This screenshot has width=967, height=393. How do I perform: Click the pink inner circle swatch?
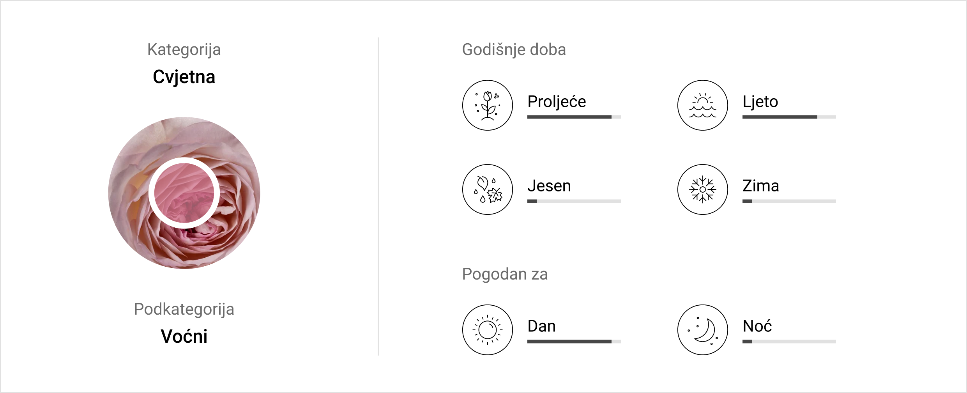click(184, 193)
